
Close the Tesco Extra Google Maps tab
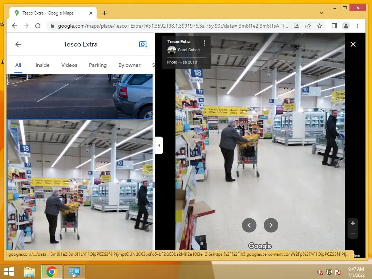point(90,13)
